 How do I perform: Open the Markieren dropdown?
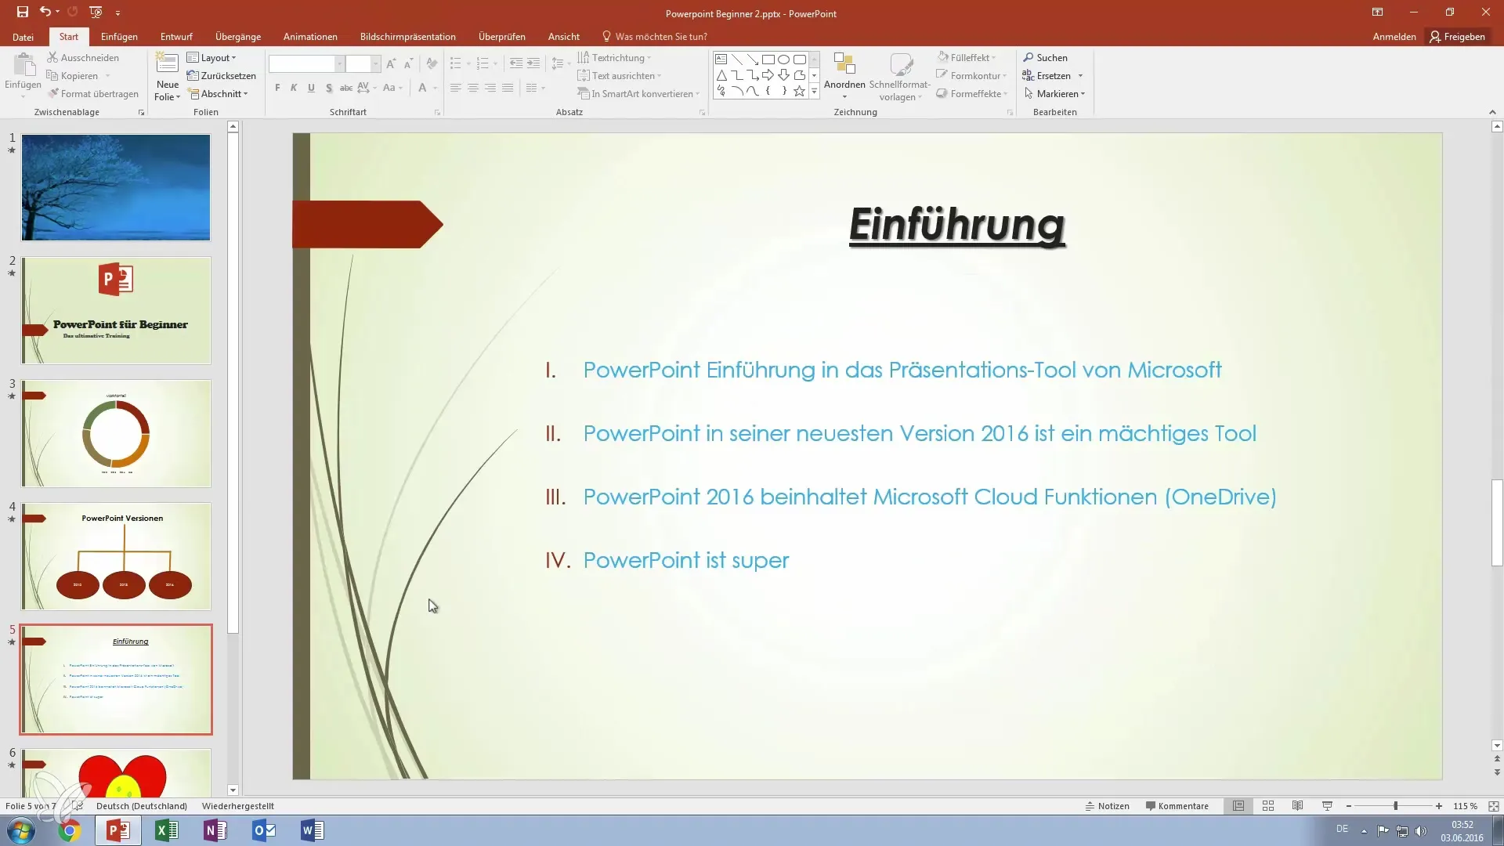[x=1054, y=94]
